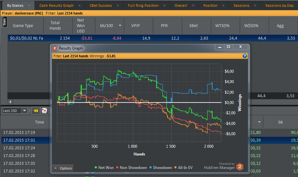Sort by WTSD% column header
Screen dimensions: 298x177
[222, 26]
